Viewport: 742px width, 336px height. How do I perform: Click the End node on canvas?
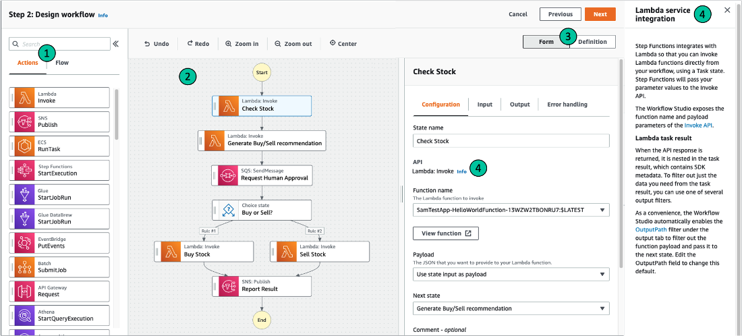coord(262,320)
